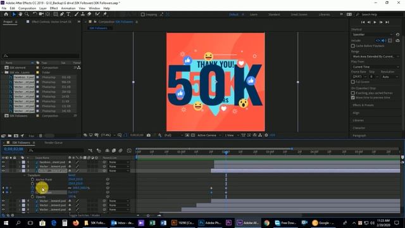Jump to first frame in Preview panel

[363, 23]
